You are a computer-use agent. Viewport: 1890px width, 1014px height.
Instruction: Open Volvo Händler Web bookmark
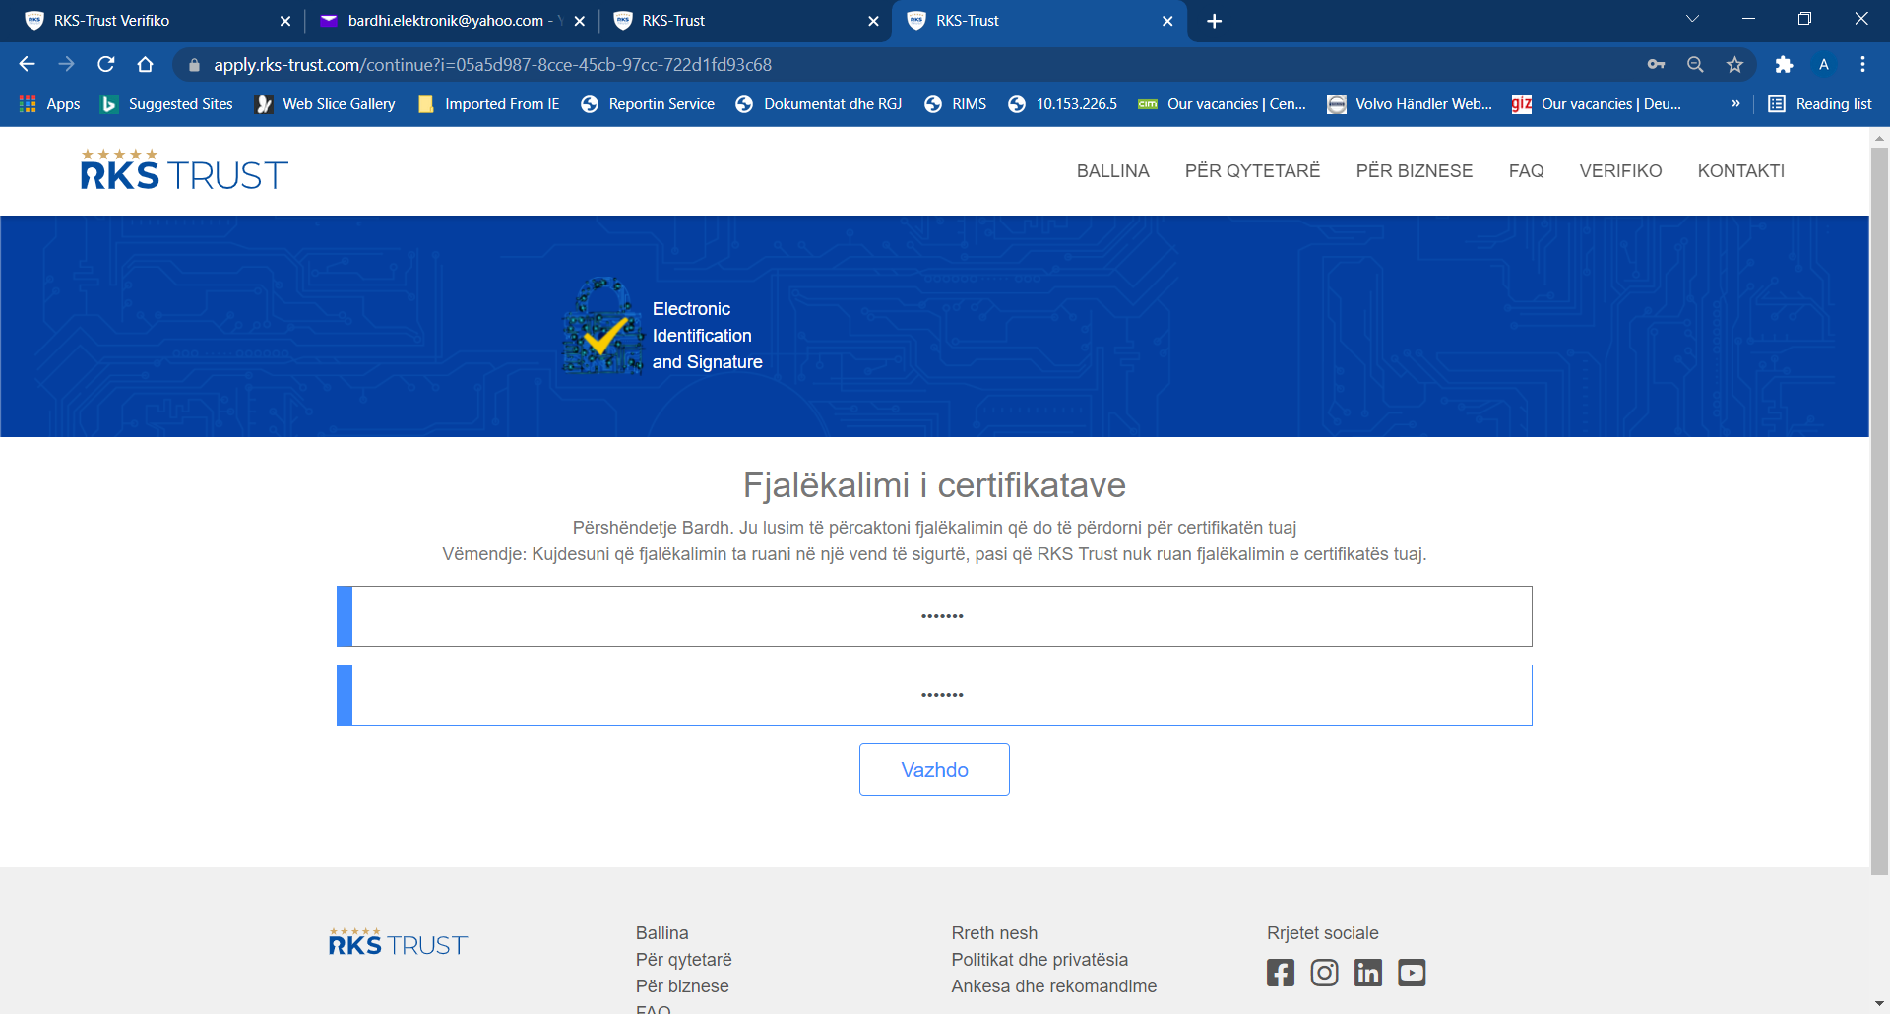tap(1410, 104)
